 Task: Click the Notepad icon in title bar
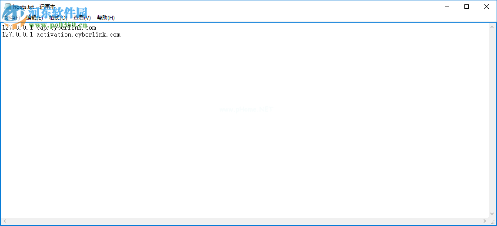(7, 7)
